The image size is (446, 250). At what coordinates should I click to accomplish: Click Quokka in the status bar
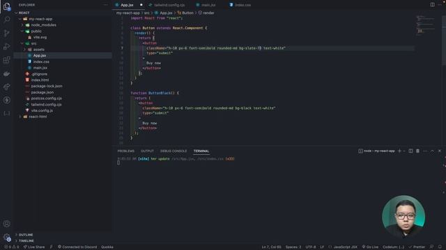point(107,247)
